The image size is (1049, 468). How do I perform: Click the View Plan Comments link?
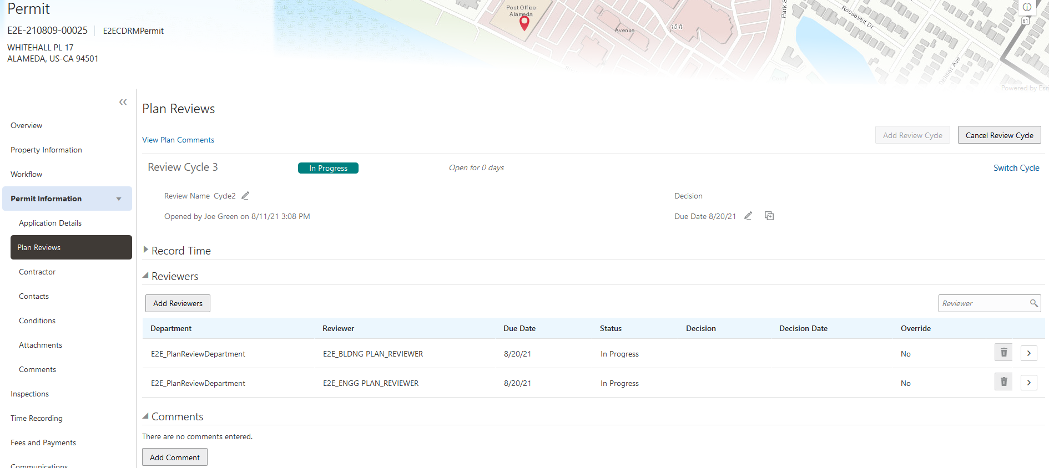pyautogui.click(x=178, y=140)
